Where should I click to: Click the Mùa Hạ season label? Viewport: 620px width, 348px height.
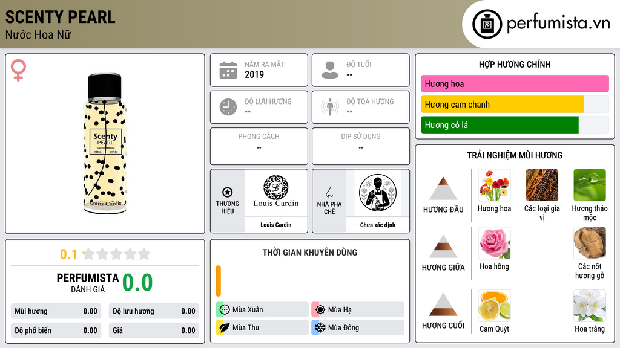tap(340, 310)
